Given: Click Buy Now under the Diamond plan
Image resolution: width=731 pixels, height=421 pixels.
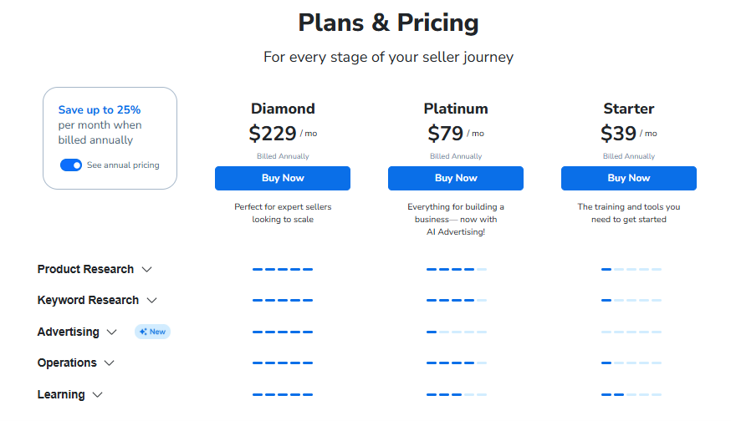Looking at the screenshot, I should pyautogui.click(x=283, y=178).
